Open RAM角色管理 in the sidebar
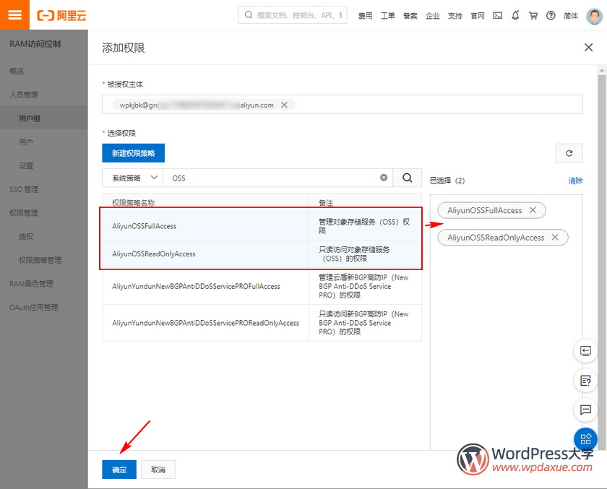Screen dimensions: 607x489 (31, 284)
